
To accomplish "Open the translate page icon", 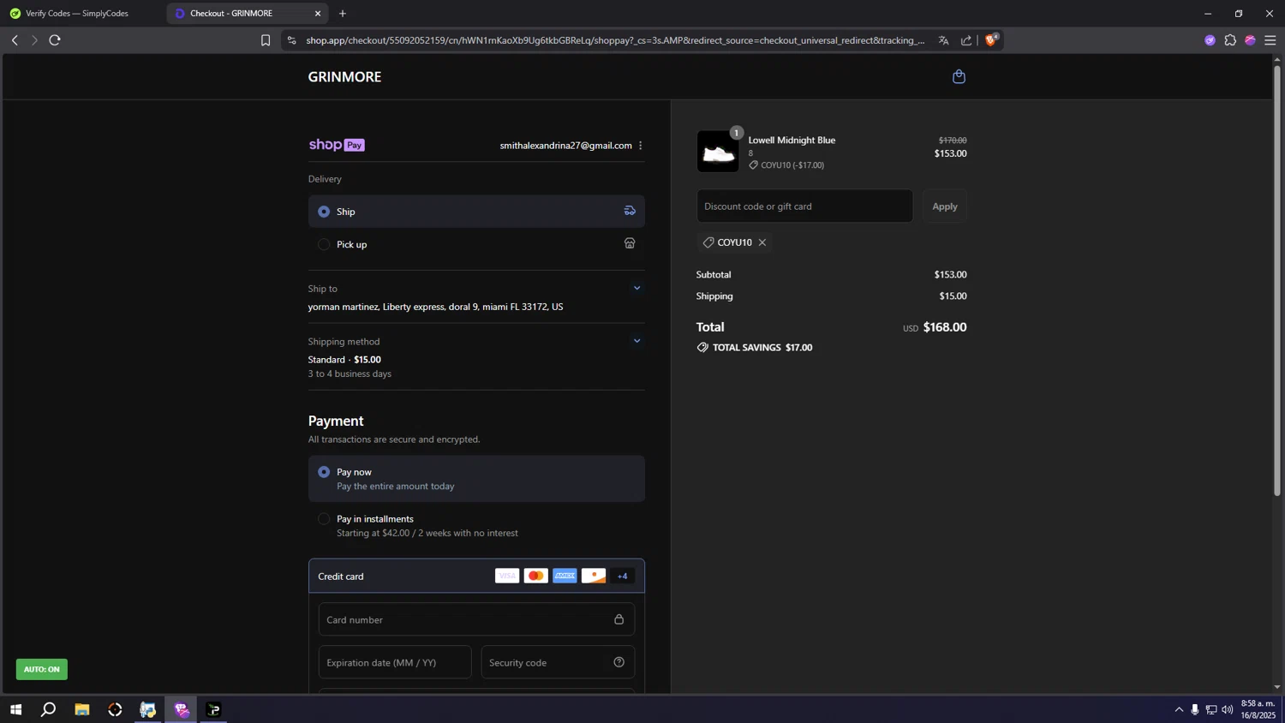I will click(x=943, y=40).
